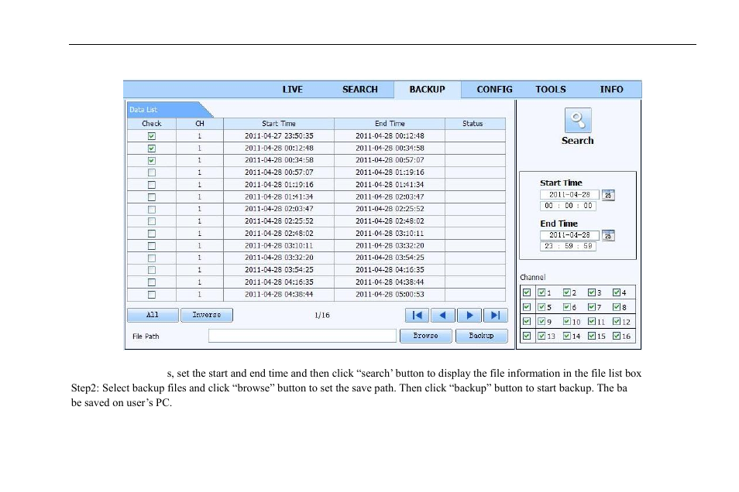The image size is (739, 492).
Task: Click the All button
Action: (x=153, y=315)
